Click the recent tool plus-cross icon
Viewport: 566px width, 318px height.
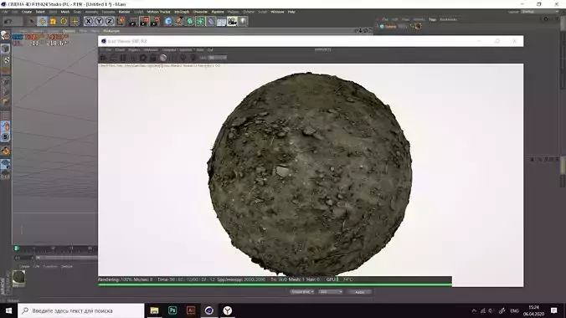[x=75, y=21]
